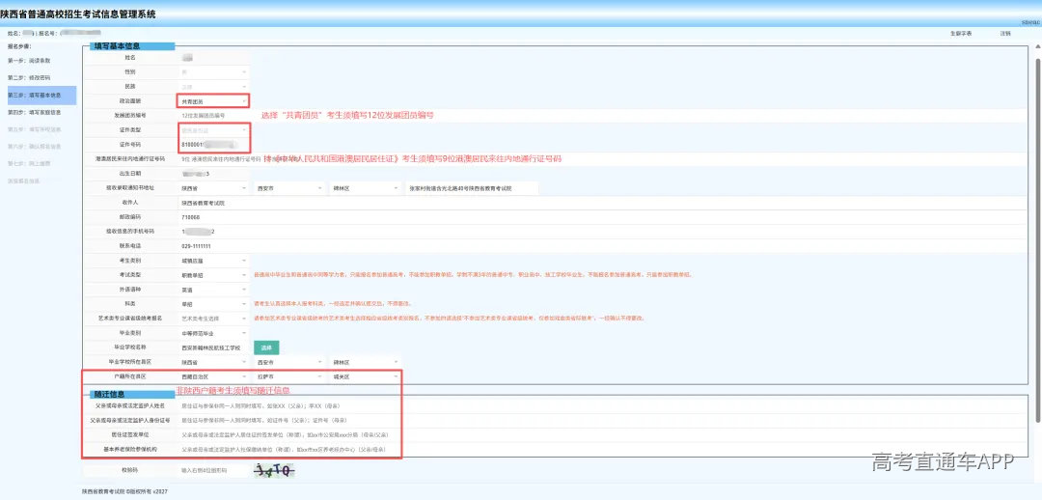1042x500 pixels.
Task: Click the 生僻字表 link at top right
Action: tap(961, 33)
